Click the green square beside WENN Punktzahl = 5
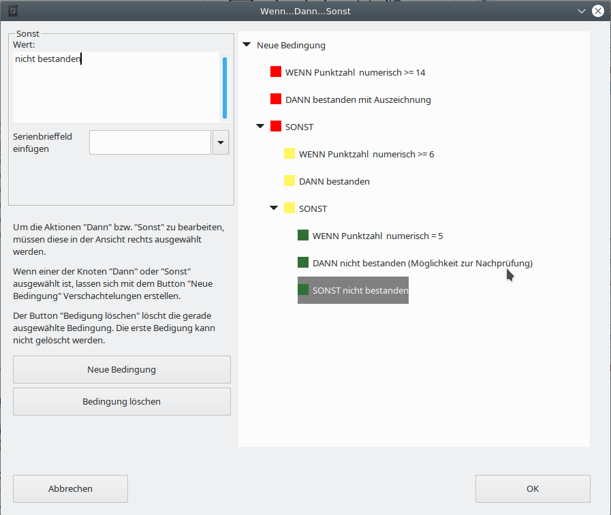 point(303,236)
